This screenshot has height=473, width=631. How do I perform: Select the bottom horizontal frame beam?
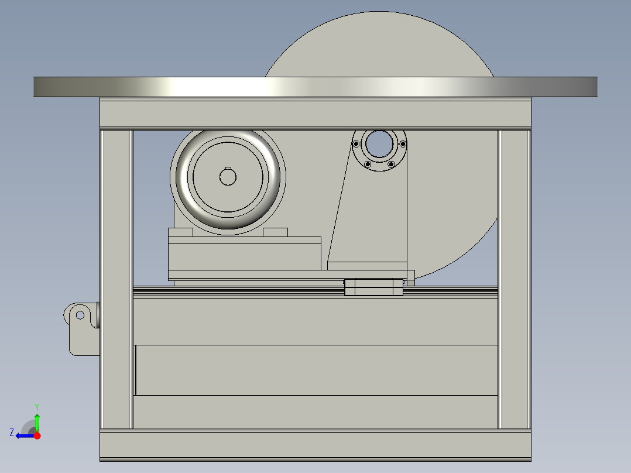315,445
